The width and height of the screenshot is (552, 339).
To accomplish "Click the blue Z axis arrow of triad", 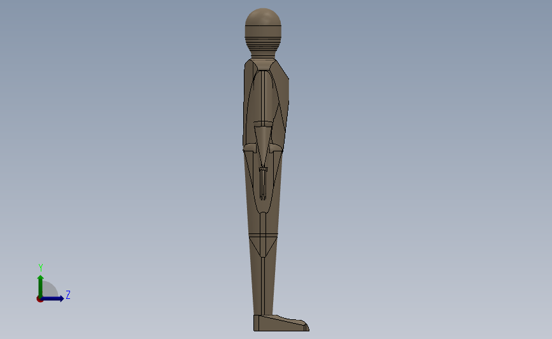I will [53, 299].
